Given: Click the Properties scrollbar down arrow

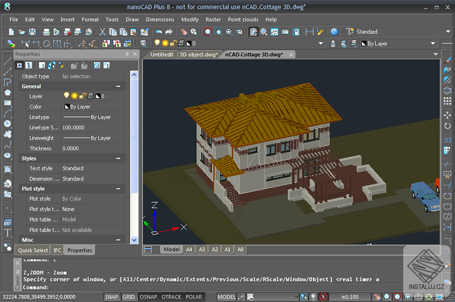Looking at the screenshot, I should pos(134,240).
